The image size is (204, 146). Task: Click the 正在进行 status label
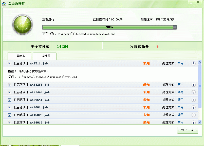pos(48,19)
